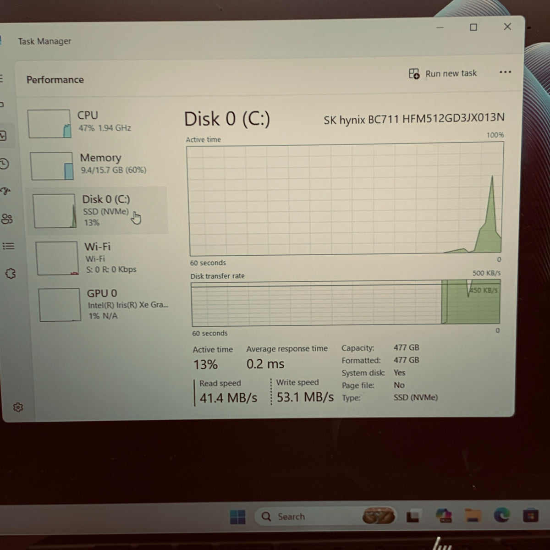Open the Startup apps page icon
The width and height of the screenshot is (550, 550).
[x=5, y=191]
